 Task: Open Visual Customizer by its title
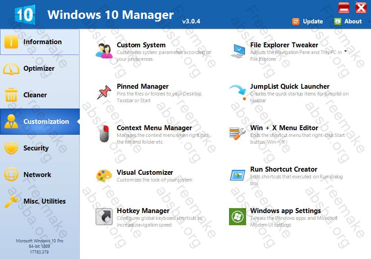(145, 173)
